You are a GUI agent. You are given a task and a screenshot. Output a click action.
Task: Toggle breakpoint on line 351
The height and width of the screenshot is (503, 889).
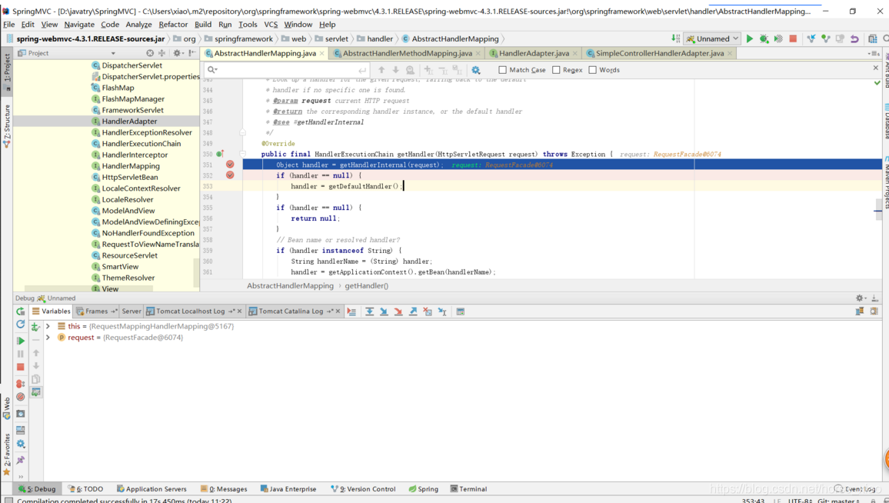coord(230,165)
